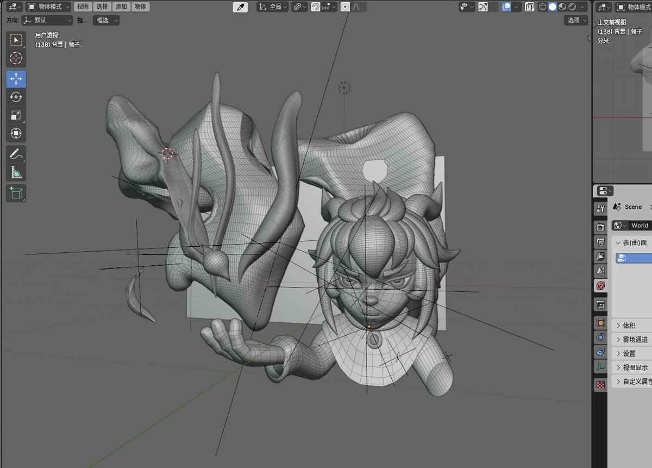The width and height of the screenshot is (652, 468).
Task: Open properties editor type dropdown
Action: (x=605, y=191)
